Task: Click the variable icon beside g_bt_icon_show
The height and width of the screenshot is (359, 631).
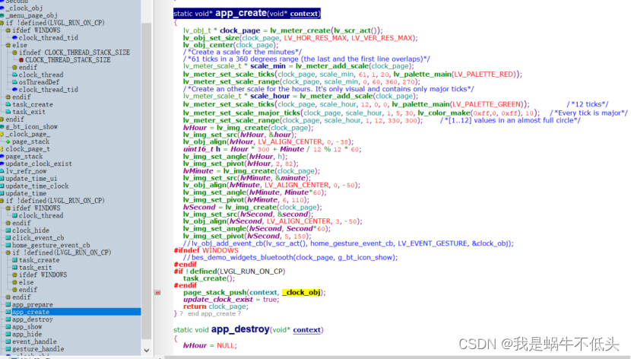Action: (2, 126)
